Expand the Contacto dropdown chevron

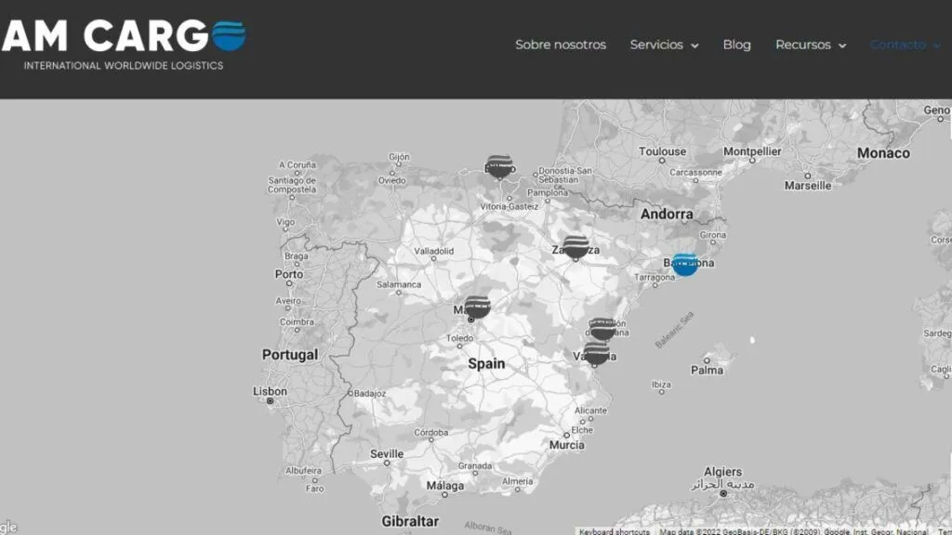937,46
